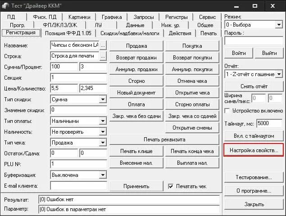Click the Печать клише button
This screenshot has width=286, height=216.
(x=136, y=151)
